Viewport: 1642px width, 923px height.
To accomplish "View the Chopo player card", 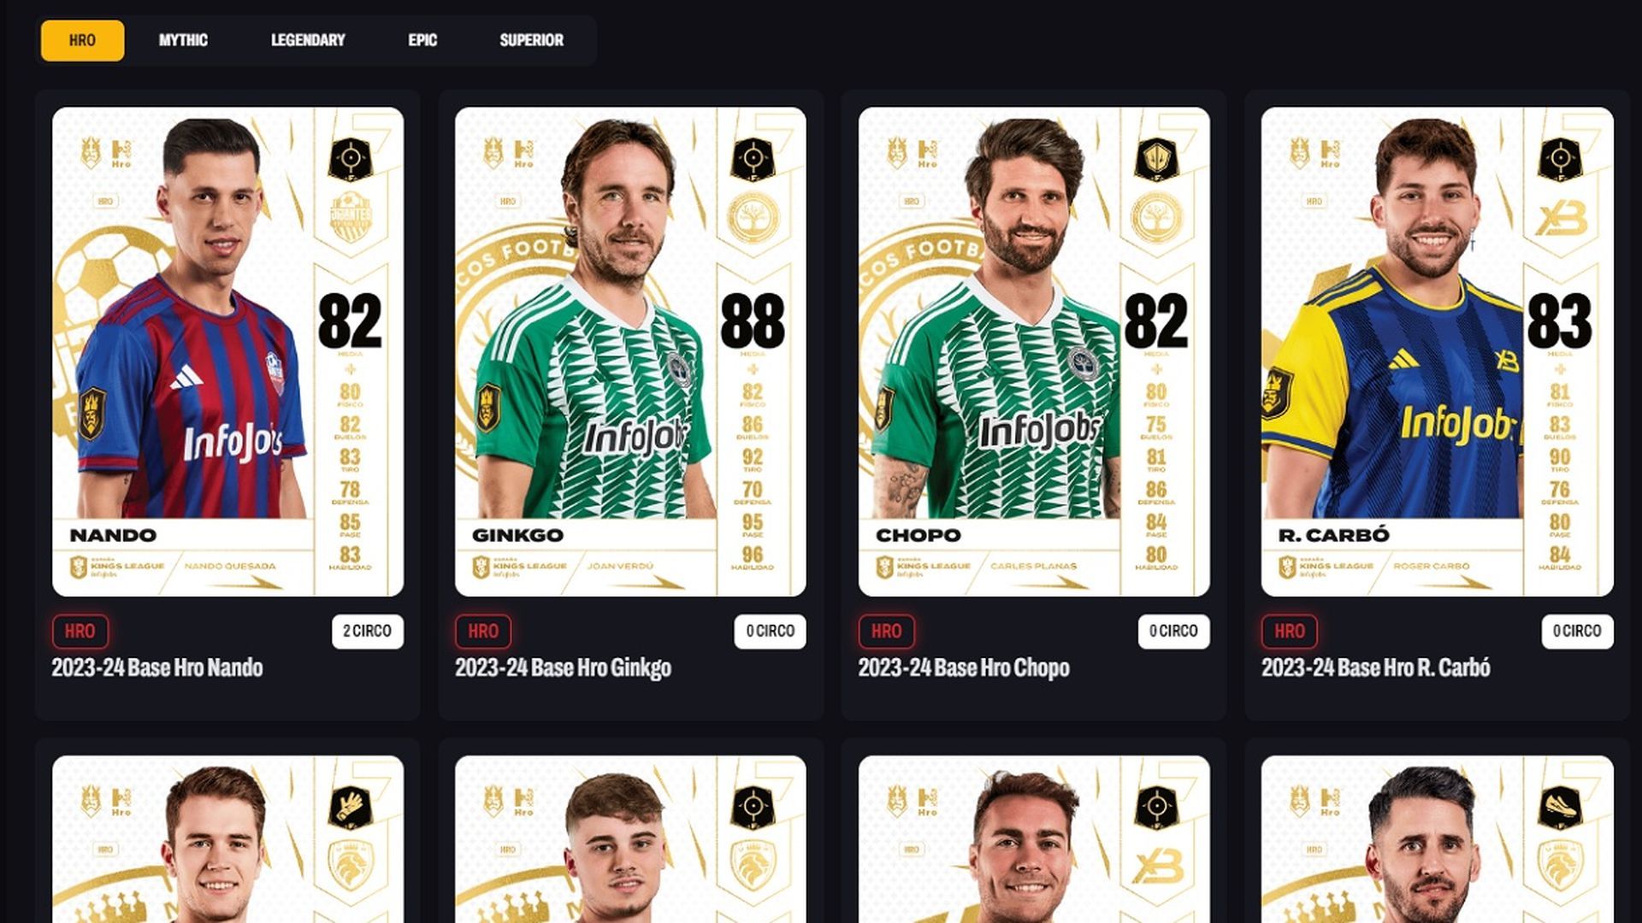I will tap(1034, 351).
